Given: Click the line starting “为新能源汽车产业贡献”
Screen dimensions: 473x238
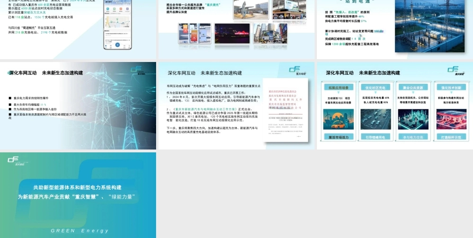Looking at the screenshot, I should tap(77, 197).
